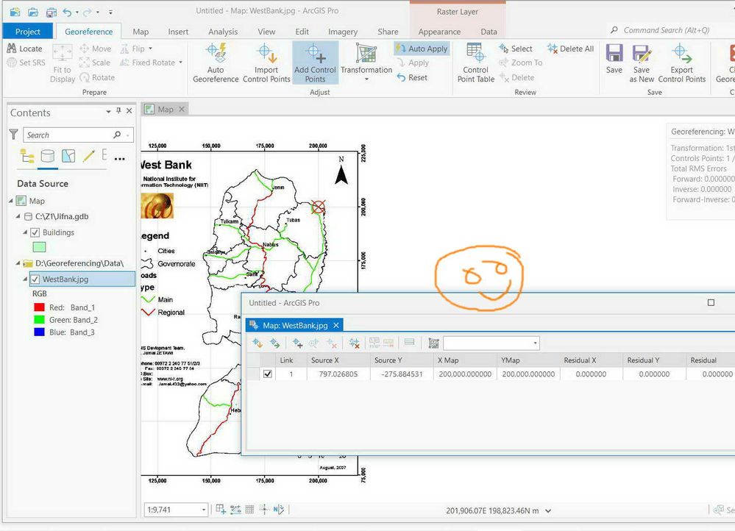Image resolution: width=735 pixels, height=531 pixels.
Task: Activate Add Control Points tool
Action: point(315,63)
